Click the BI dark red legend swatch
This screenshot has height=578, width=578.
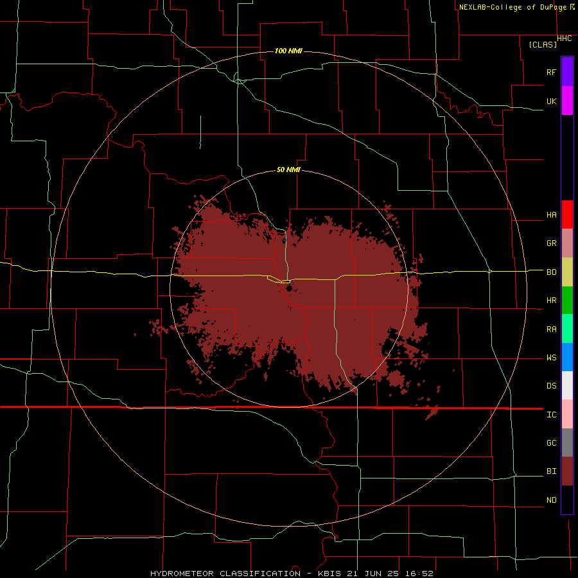click(567, 471)
